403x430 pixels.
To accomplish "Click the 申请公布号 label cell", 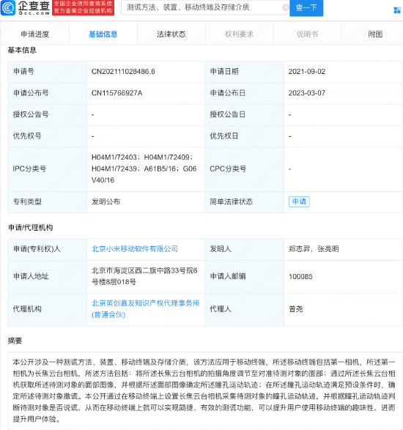I will pyautogui.click(x=48, y=93).
